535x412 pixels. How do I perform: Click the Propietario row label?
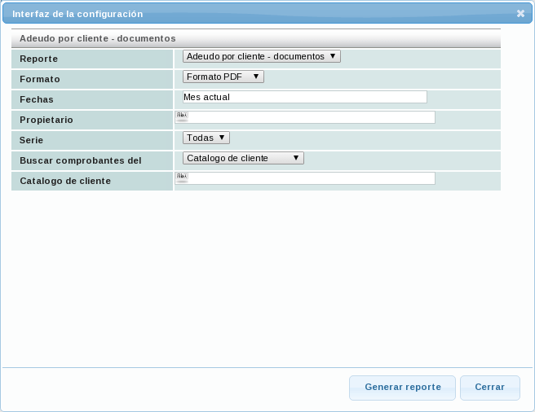[x=46, y=120]
